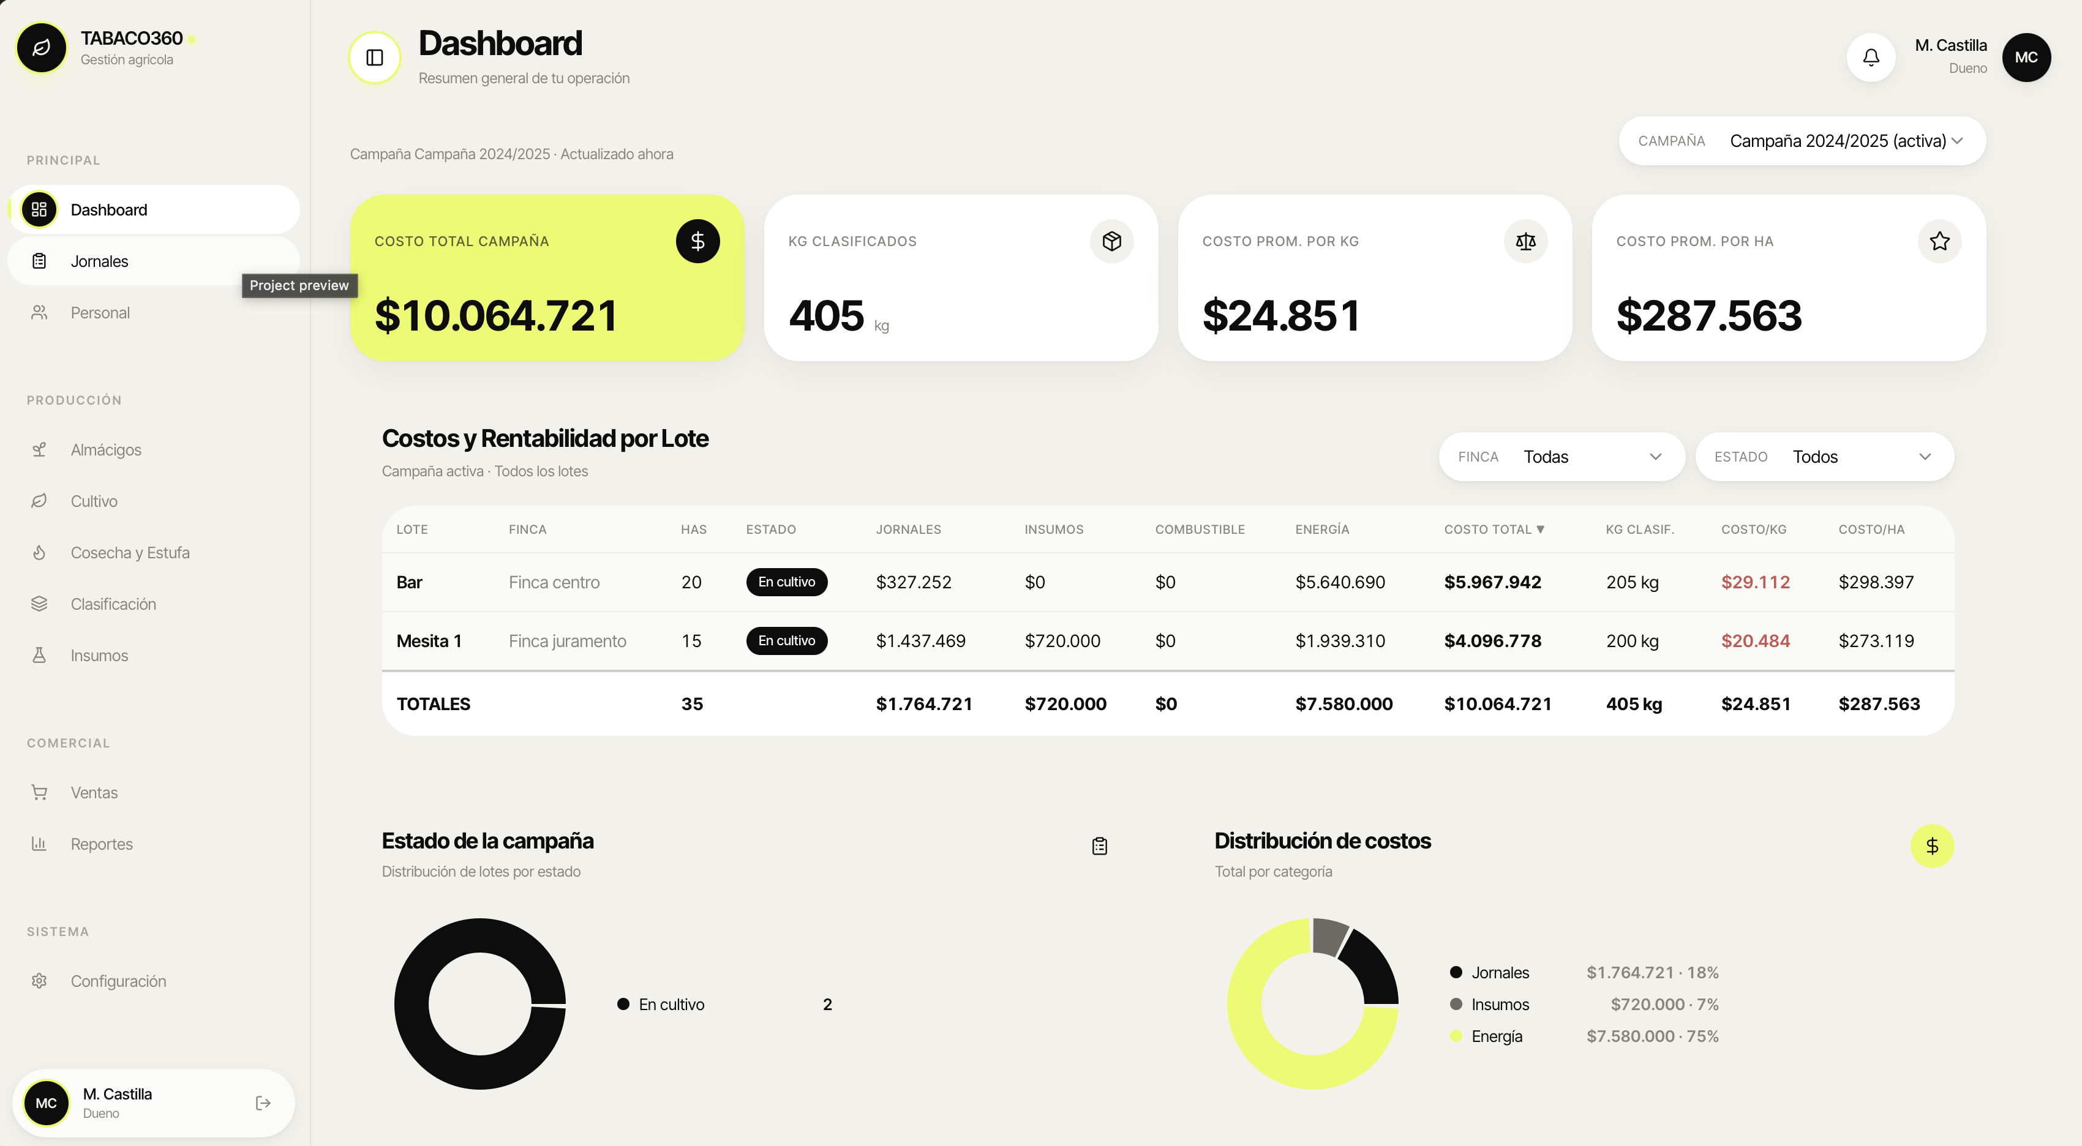The image size is (2082, 1146).
Task: Click the dollar icon on Costo Total Campaña card
Action: (697, 241)
